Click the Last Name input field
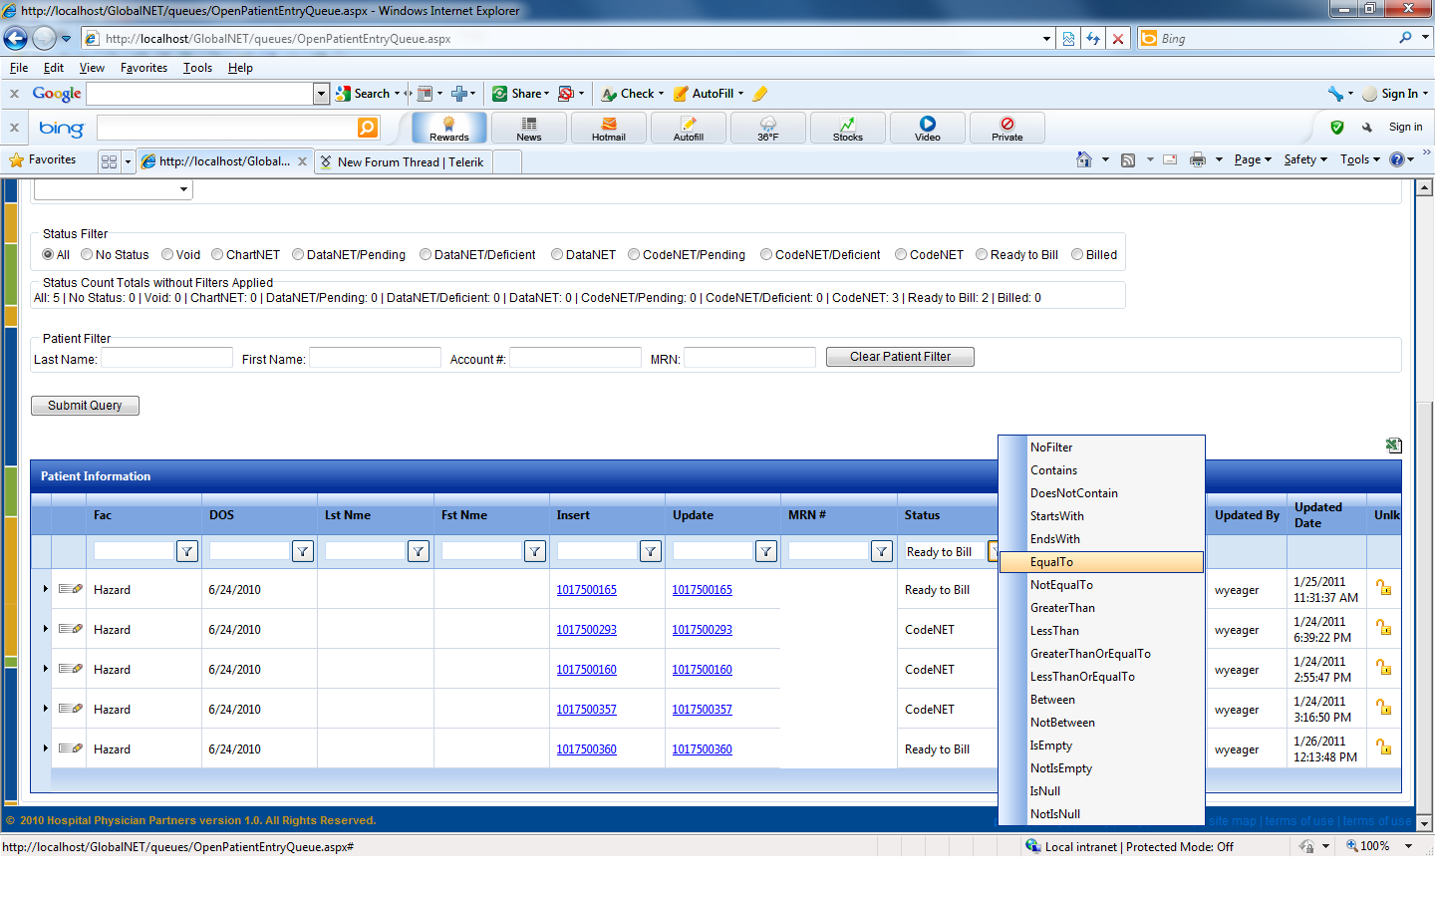The width and height of the screenshot is (1435, 897). (166, 358)
